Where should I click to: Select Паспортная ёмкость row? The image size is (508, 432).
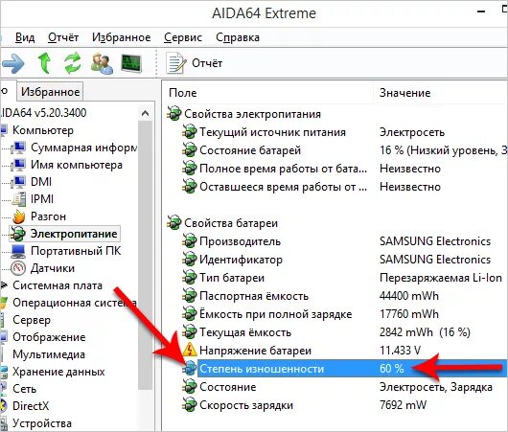[337, 296]
